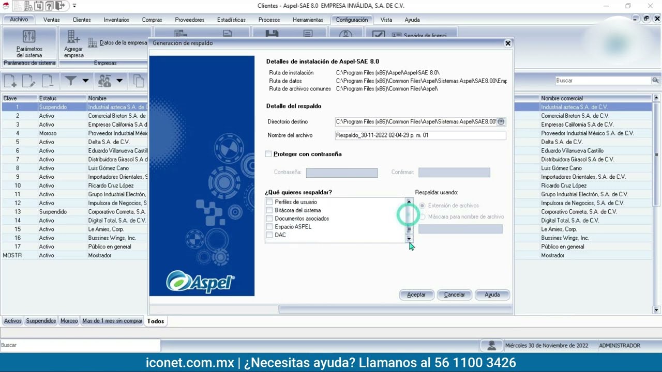
Task: Click the copy documents icon in toolbar
Action: tap(138, 81)
